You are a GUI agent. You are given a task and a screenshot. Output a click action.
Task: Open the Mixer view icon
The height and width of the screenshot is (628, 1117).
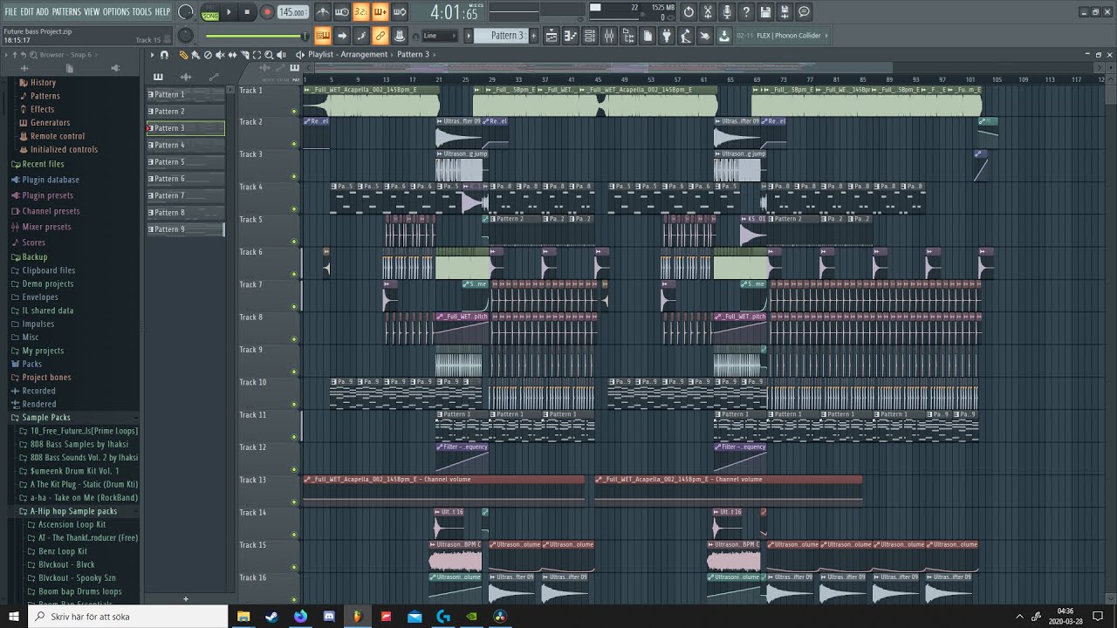point(608,36)
